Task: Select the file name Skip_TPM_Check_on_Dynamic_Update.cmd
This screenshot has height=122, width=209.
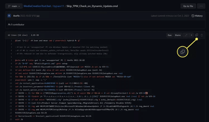Action: click(x=92, y=6)
